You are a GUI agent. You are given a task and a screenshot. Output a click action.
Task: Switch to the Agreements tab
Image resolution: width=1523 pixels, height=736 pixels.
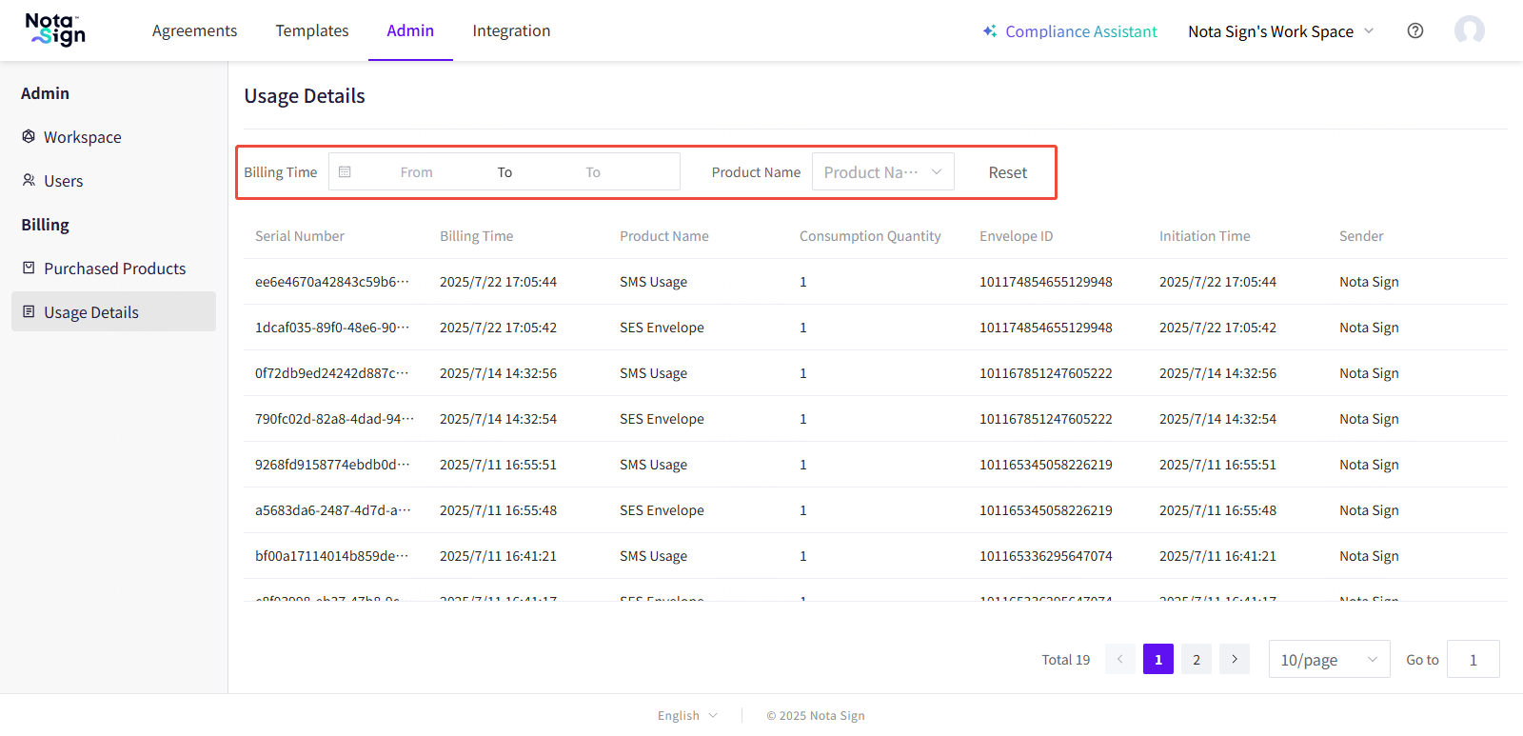coord(194,30)
